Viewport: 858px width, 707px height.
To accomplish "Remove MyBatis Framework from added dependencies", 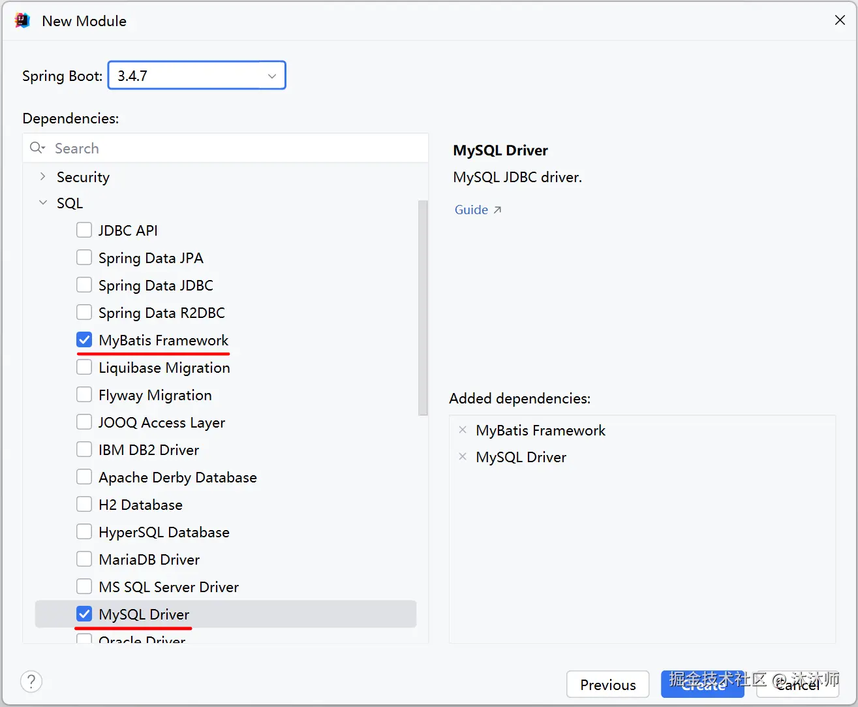I will [x=463, y=430].
